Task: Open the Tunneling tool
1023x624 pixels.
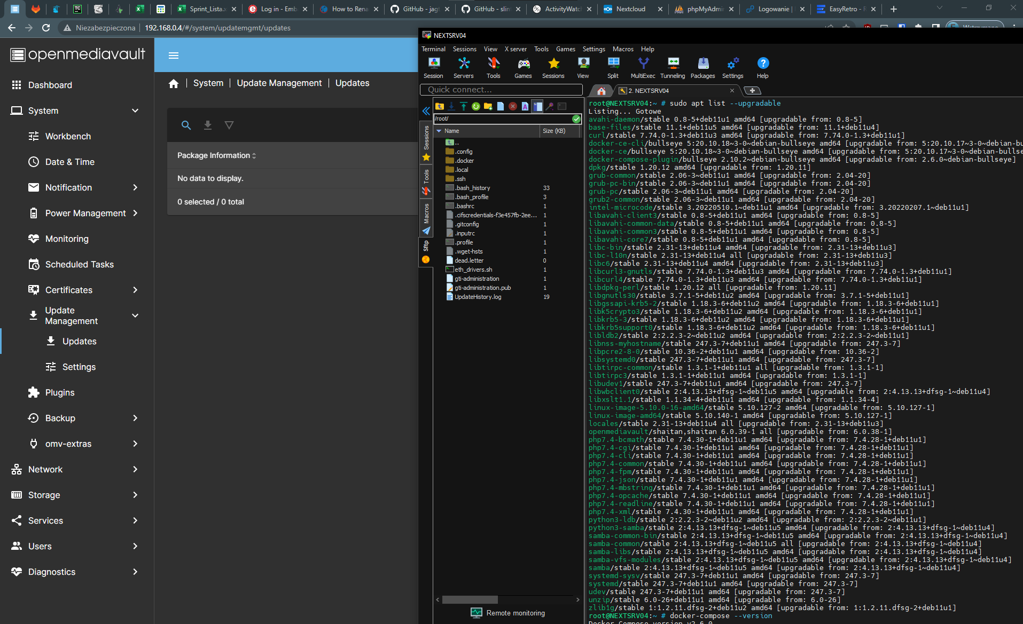Action: tap(673, 68)
